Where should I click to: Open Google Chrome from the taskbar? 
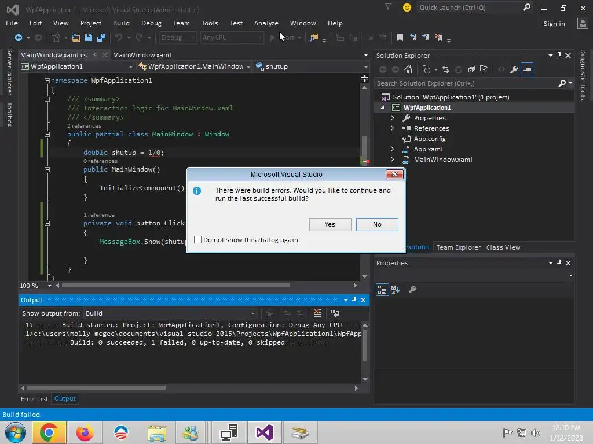[49, 432]
